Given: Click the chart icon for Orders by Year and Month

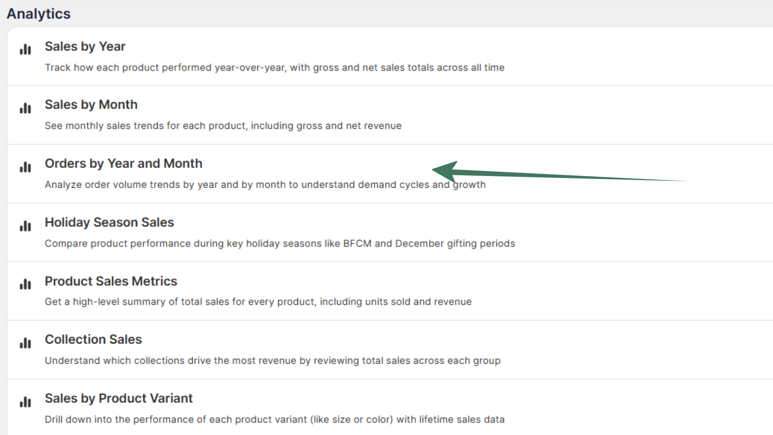Looking at the screenshot, I should (25, 167).
